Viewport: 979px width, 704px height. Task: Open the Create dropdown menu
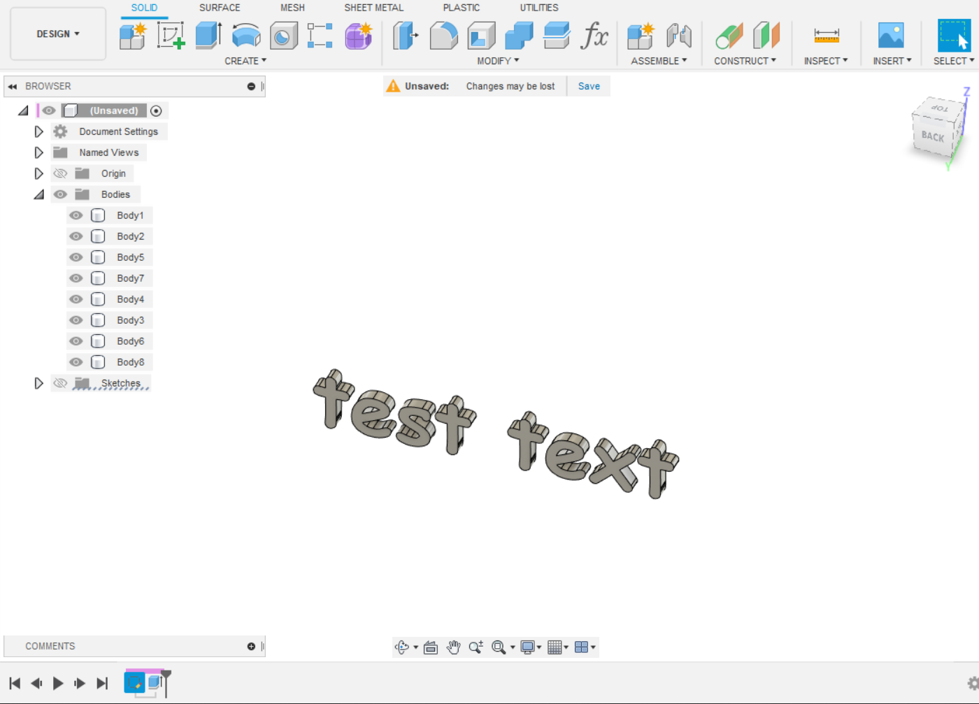[245, 61]
